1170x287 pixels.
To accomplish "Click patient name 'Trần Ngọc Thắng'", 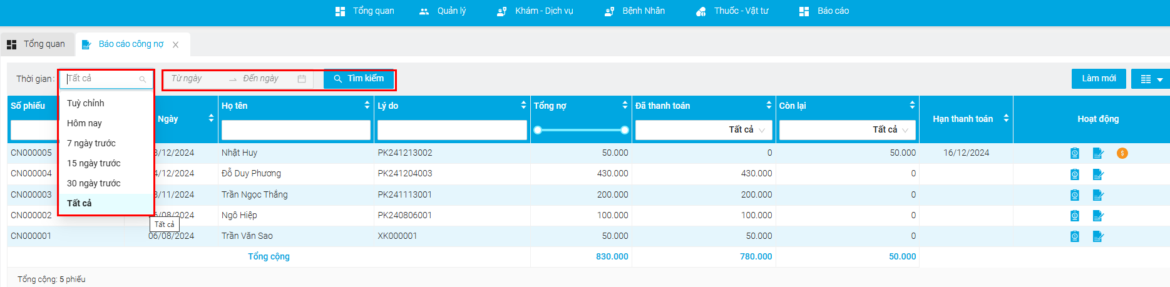I will [x=255, y=194].
